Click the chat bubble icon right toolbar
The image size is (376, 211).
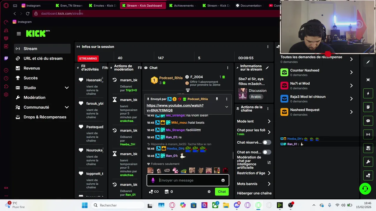tap(368, 121)
